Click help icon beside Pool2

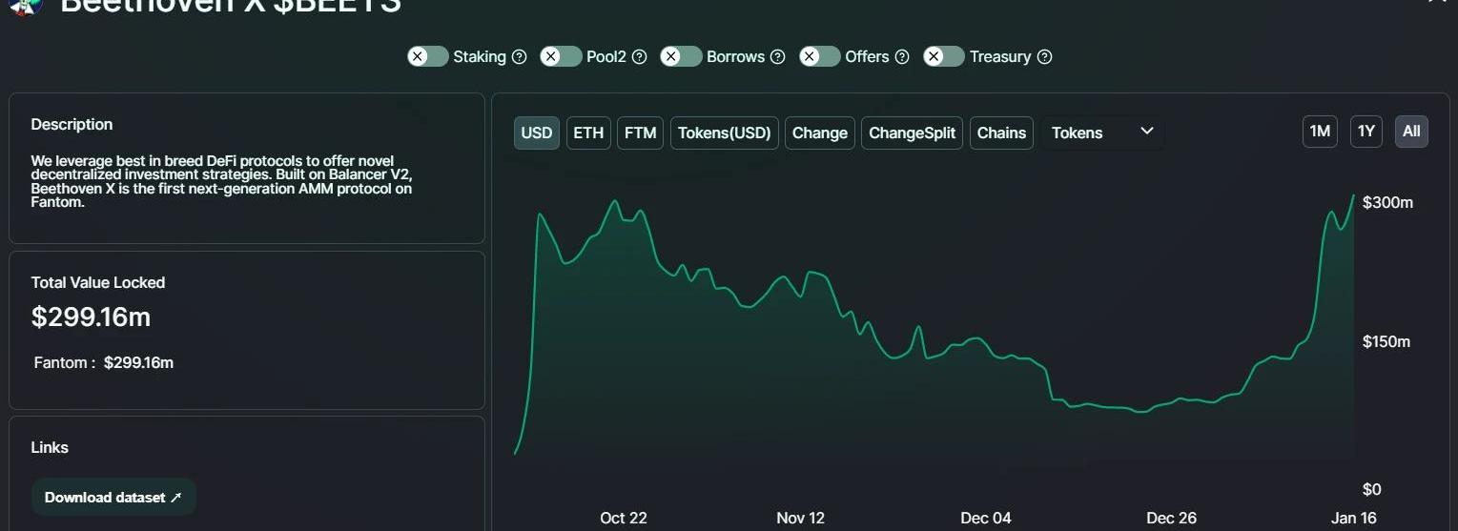point(640,57)
